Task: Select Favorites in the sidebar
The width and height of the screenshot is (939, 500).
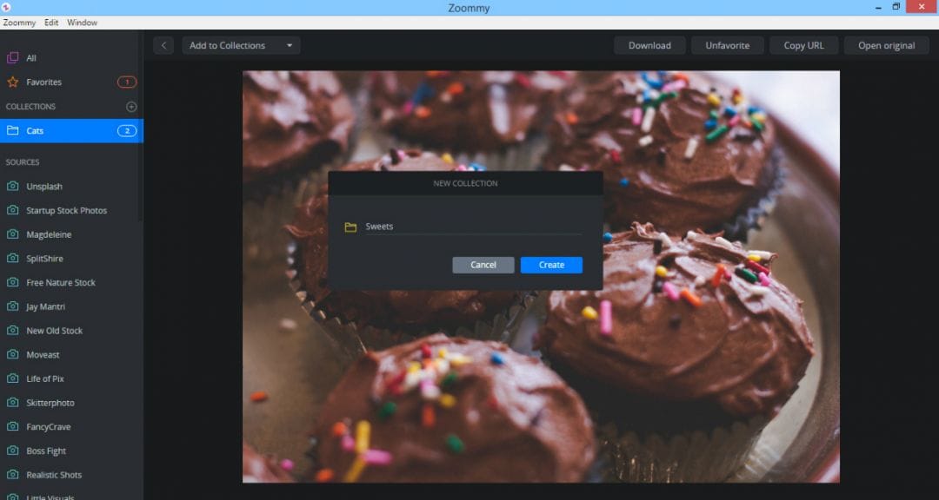Action: click(43, 82)
